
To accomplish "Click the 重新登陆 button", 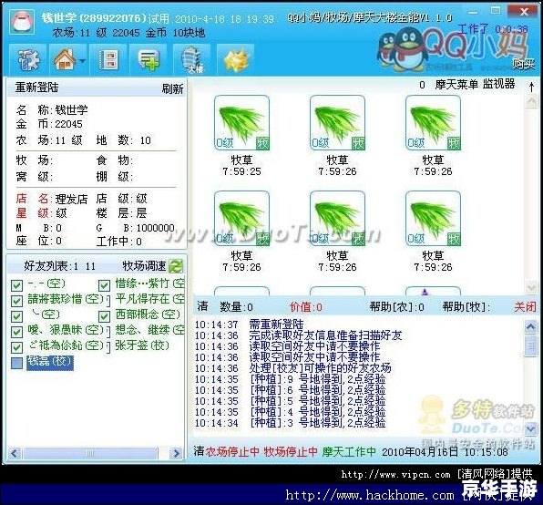I will 37,88.
